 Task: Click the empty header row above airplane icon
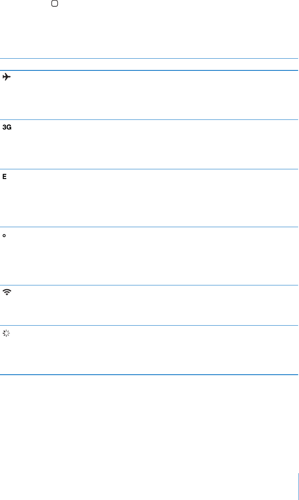[149, 65]
